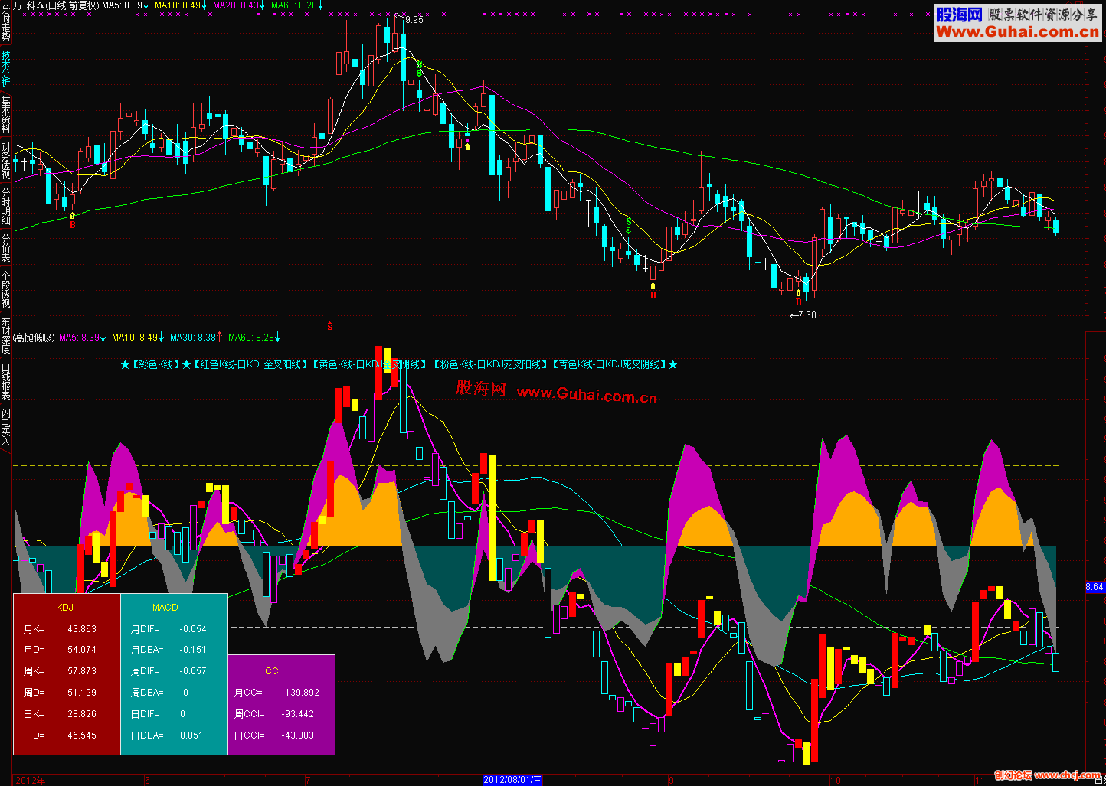Click the 月CC= -139.892 row

point(276,693)
